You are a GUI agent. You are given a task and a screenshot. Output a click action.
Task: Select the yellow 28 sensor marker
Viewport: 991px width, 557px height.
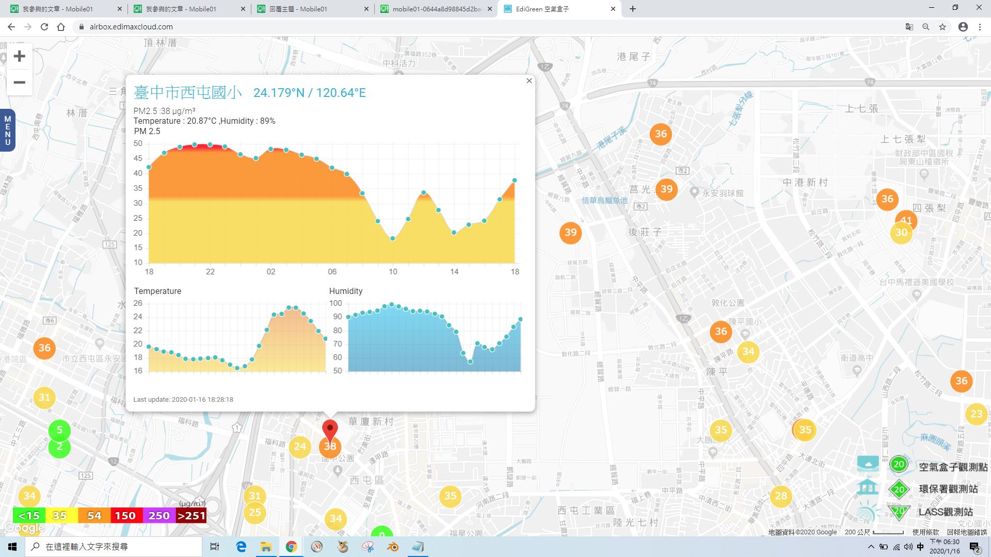(x=781, y=496)
